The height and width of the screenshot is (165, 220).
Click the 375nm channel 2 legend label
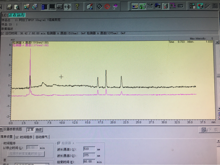coord(31,45)
